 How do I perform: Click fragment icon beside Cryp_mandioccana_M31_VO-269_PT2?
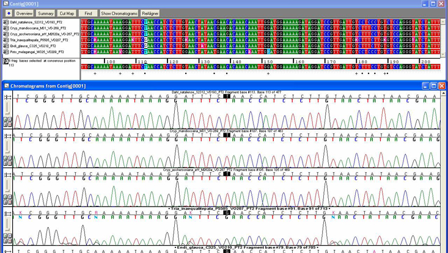tap(6, 28)
